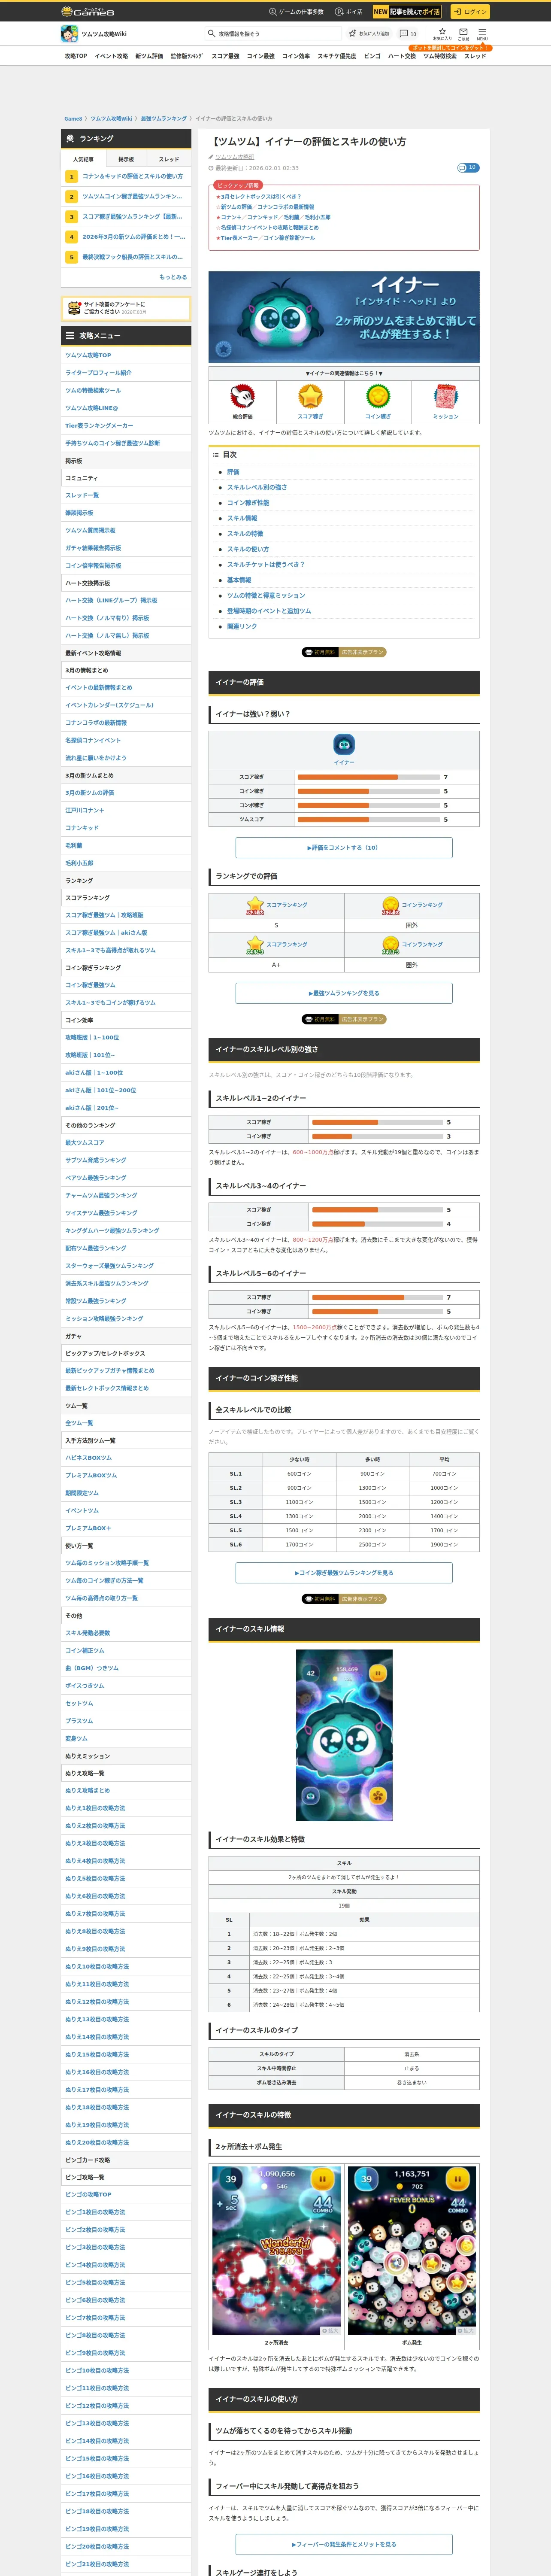Open the ご意見 mail icon
This screenshot has height=2576, width=551.
(463, 33)
